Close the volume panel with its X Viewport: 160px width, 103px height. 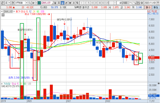159,84
